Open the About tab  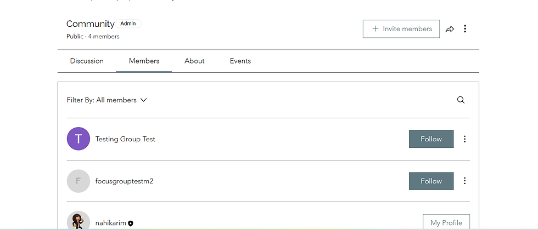(194, 61)
